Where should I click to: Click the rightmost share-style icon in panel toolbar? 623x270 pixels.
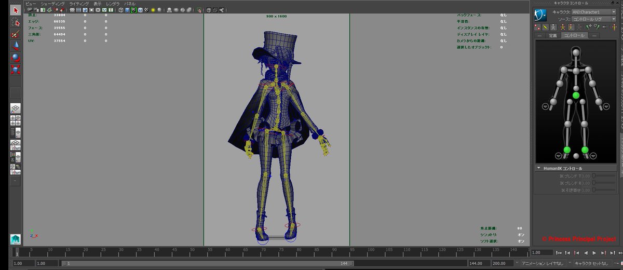click(x=222, y=9)
